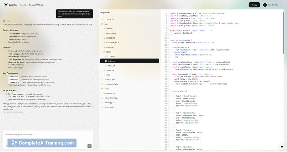The image size is (287, 152).
Task: Click the file icon beside __root.tsx
Action: (106, 56)
